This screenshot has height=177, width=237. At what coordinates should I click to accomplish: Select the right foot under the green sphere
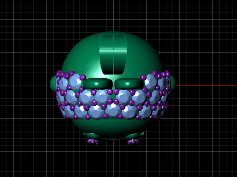[134, 138]
